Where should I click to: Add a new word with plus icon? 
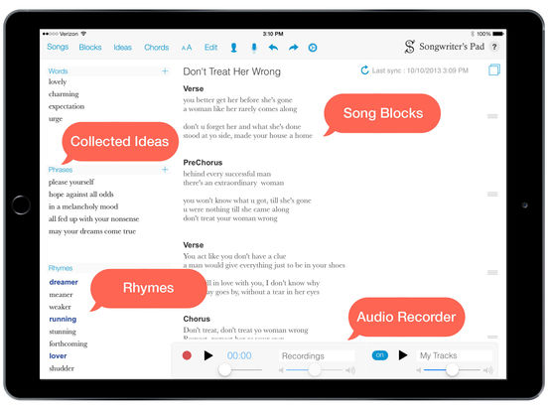(165, 71)
